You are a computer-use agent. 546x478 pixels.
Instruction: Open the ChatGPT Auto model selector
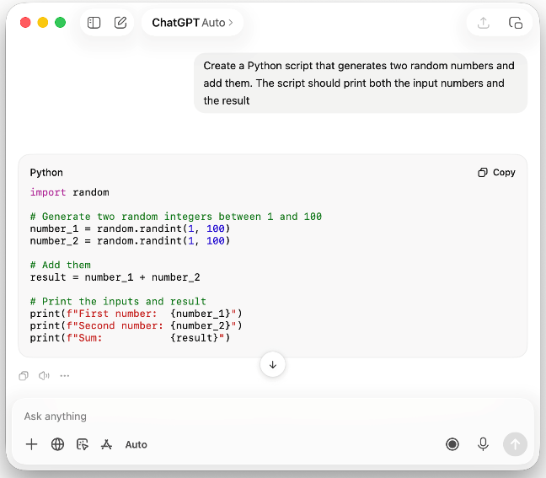[192, 23]
